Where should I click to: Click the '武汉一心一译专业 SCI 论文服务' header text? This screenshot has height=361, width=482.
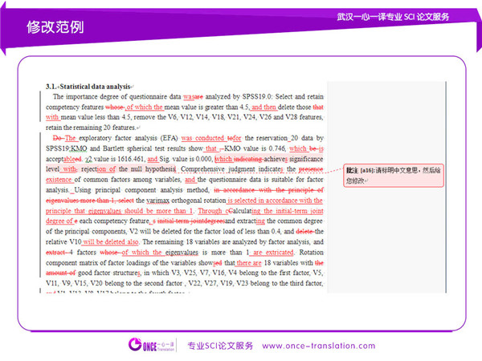(393, 17)
